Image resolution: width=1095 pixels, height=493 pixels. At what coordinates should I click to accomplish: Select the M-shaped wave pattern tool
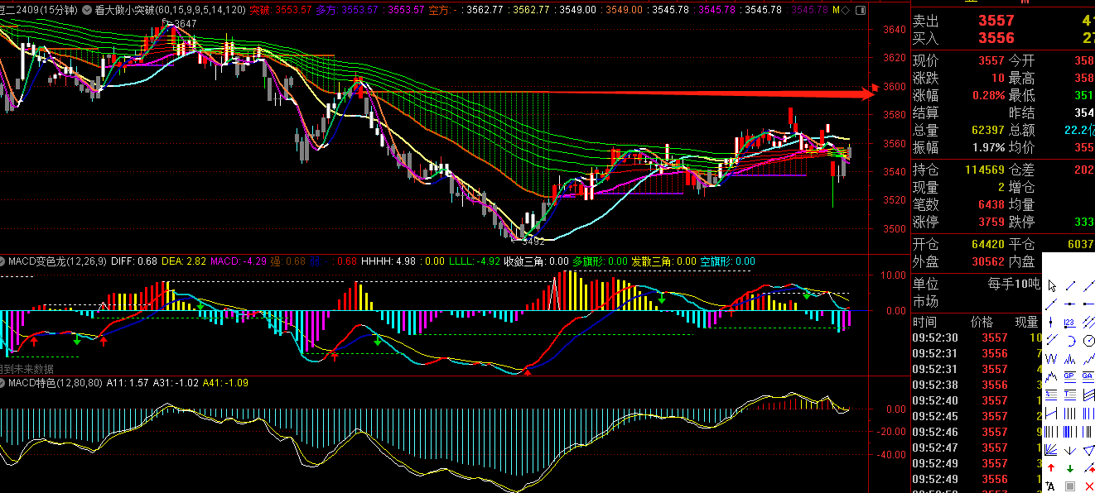coord(1070,360)
